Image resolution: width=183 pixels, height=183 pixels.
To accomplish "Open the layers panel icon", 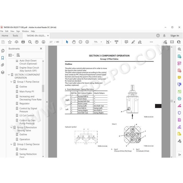I will (x=3, y=72).
